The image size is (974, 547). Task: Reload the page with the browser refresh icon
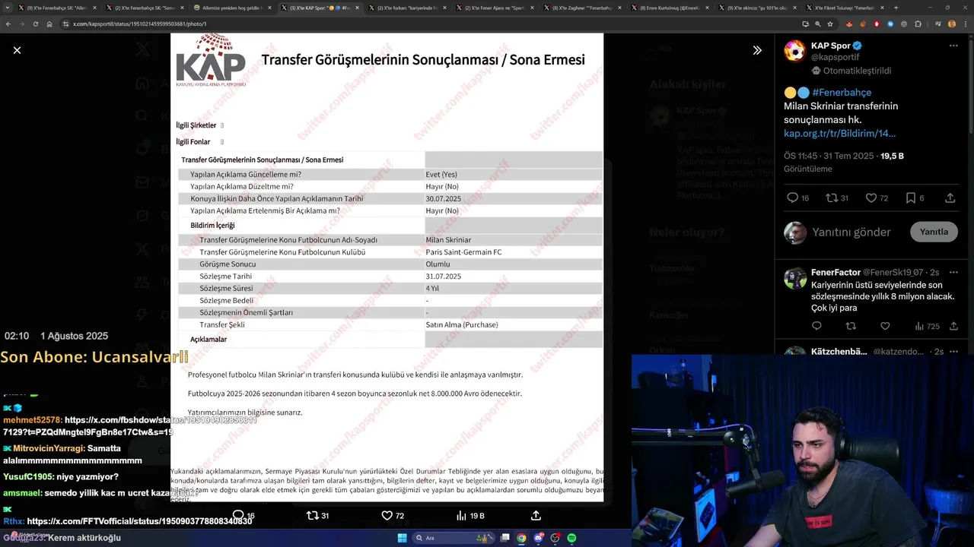click(x=34, y=24)
